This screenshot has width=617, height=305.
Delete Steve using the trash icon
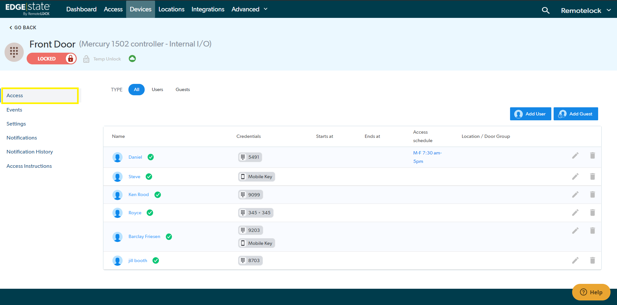pyautogui.click(x=592, y=177)
